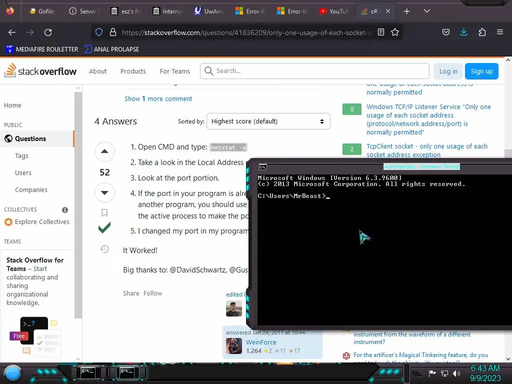Open the extensions puzzle icon

tap(482, 32)
